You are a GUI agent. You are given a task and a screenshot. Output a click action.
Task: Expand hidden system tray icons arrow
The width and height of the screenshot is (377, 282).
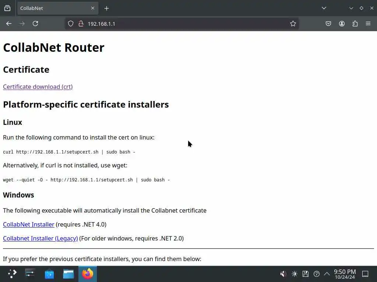[327, 274]
